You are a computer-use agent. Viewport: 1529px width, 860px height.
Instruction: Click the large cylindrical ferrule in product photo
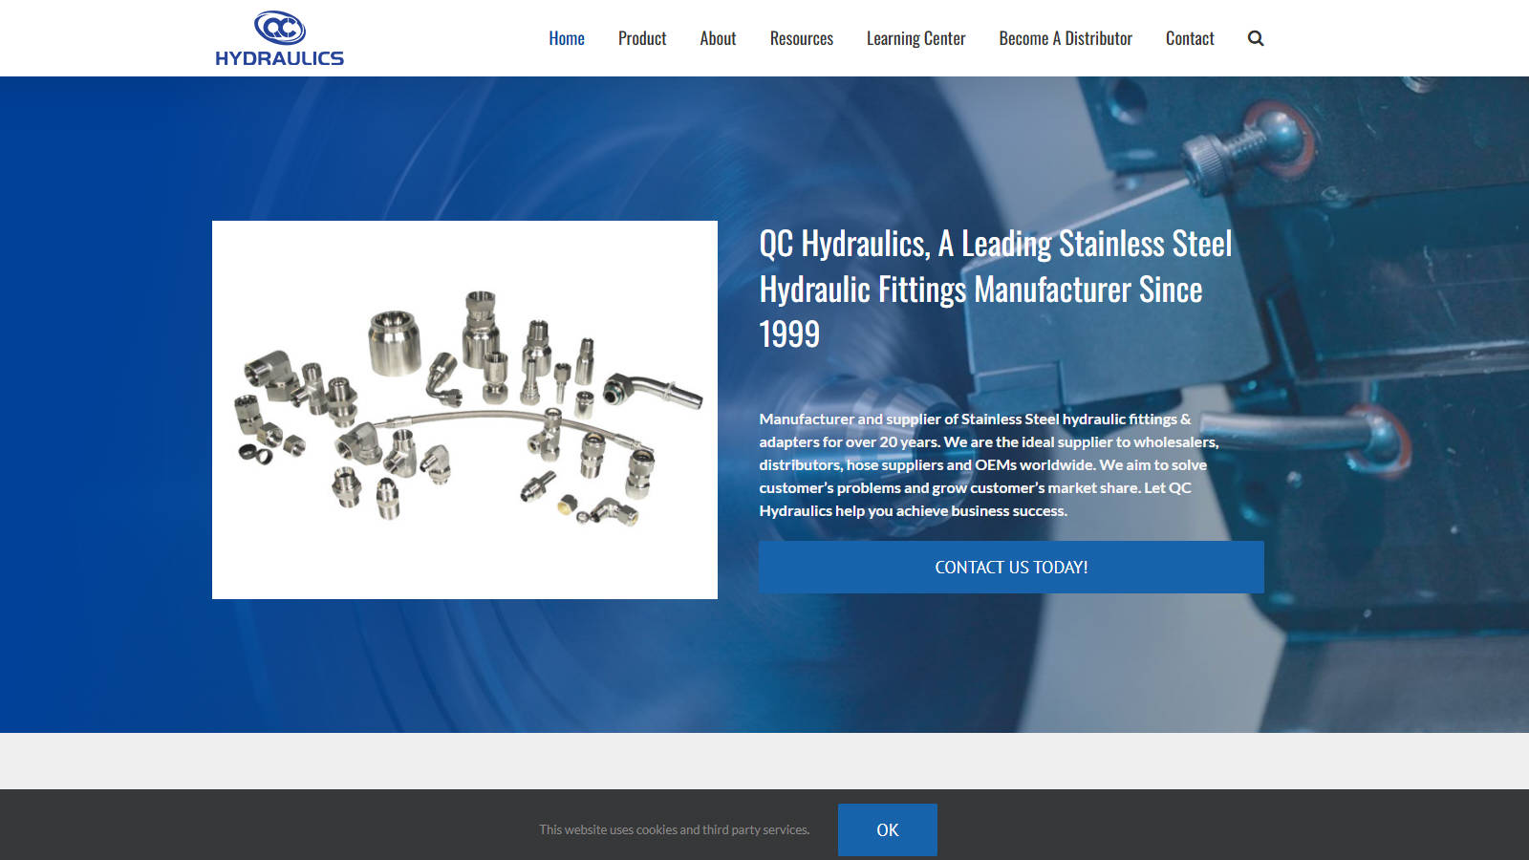(x=394, y=341)
